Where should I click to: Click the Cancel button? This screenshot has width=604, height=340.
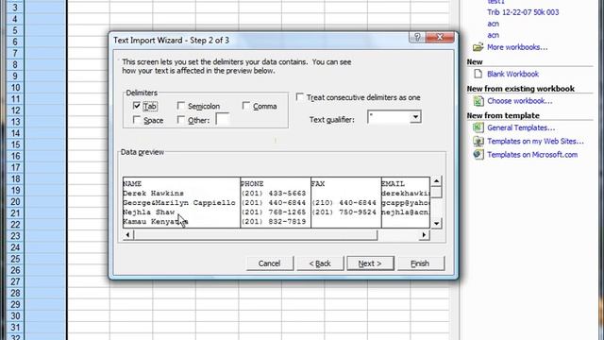tap(269, 263)
